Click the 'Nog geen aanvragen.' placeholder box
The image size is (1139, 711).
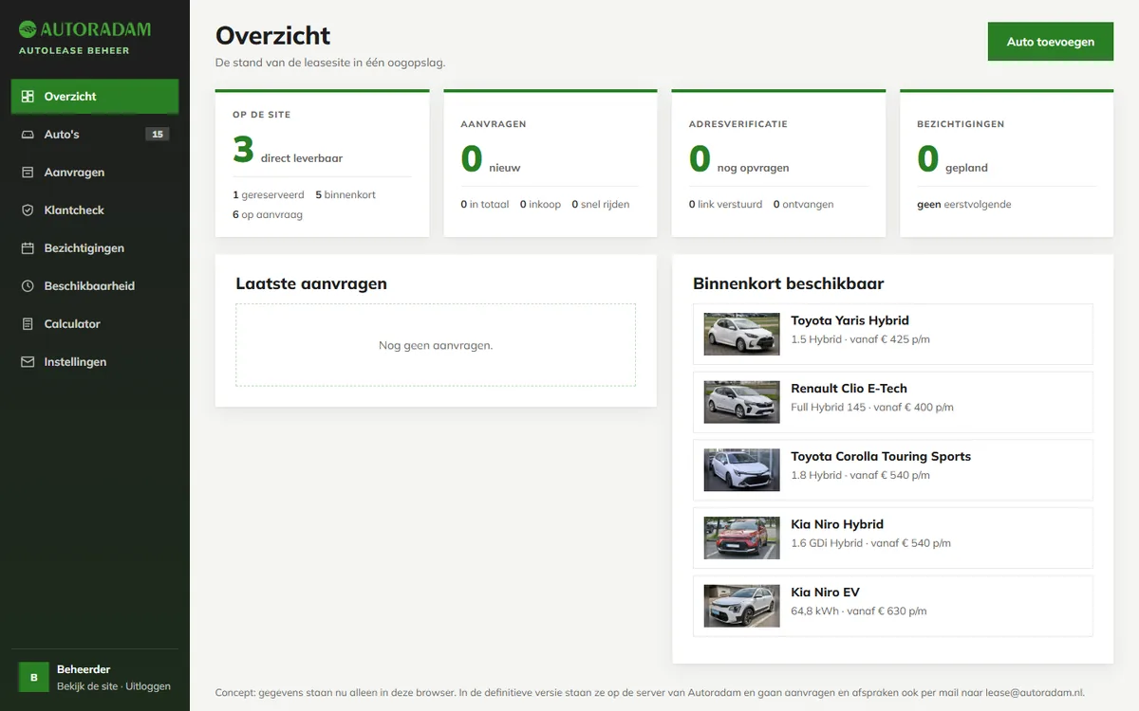[436, 345]
